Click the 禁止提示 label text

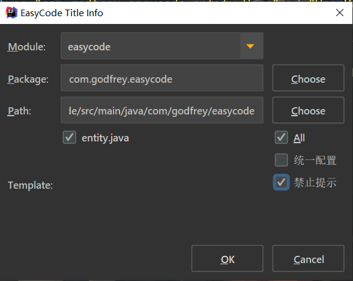point(315,182)
